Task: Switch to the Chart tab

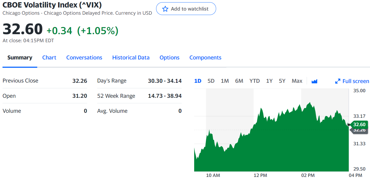Action: tap(49, 57)
